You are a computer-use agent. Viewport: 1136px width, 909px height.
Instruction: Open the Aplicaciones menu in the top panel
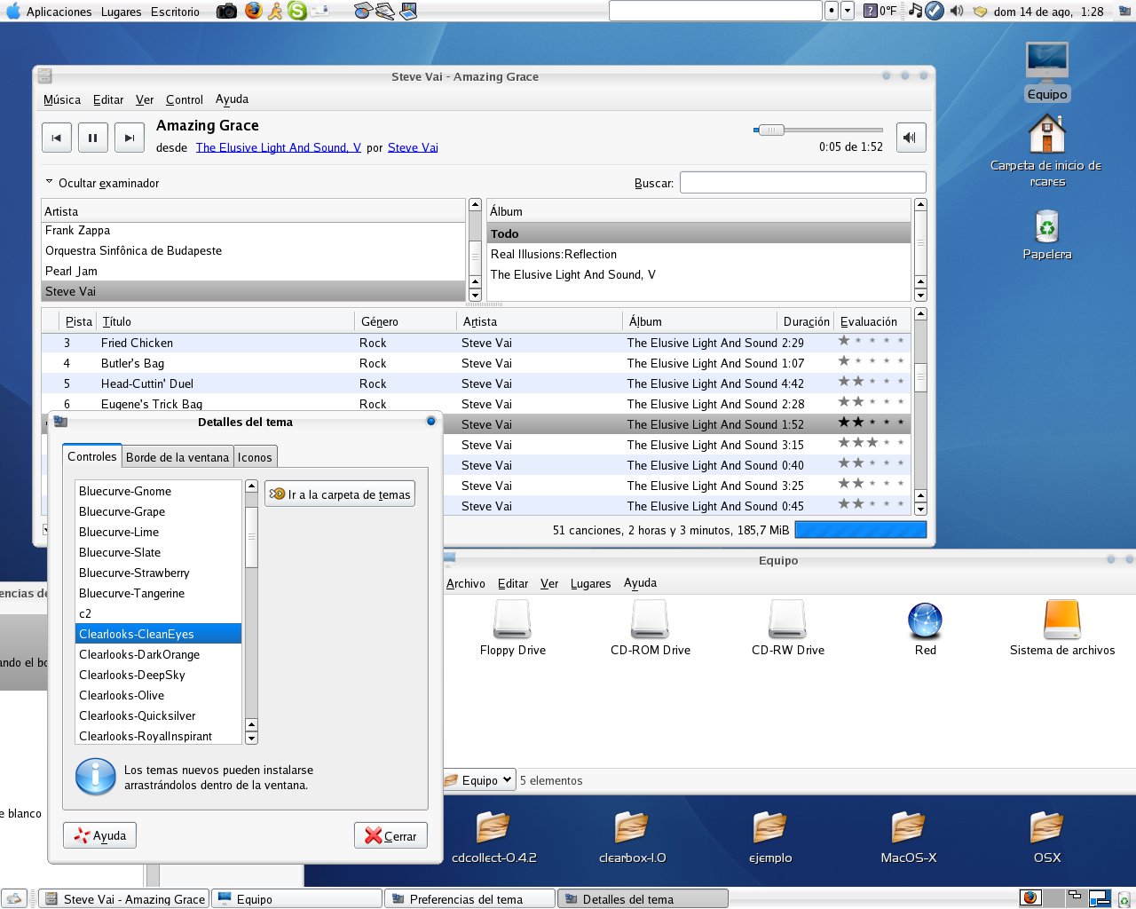coord(59,12)
